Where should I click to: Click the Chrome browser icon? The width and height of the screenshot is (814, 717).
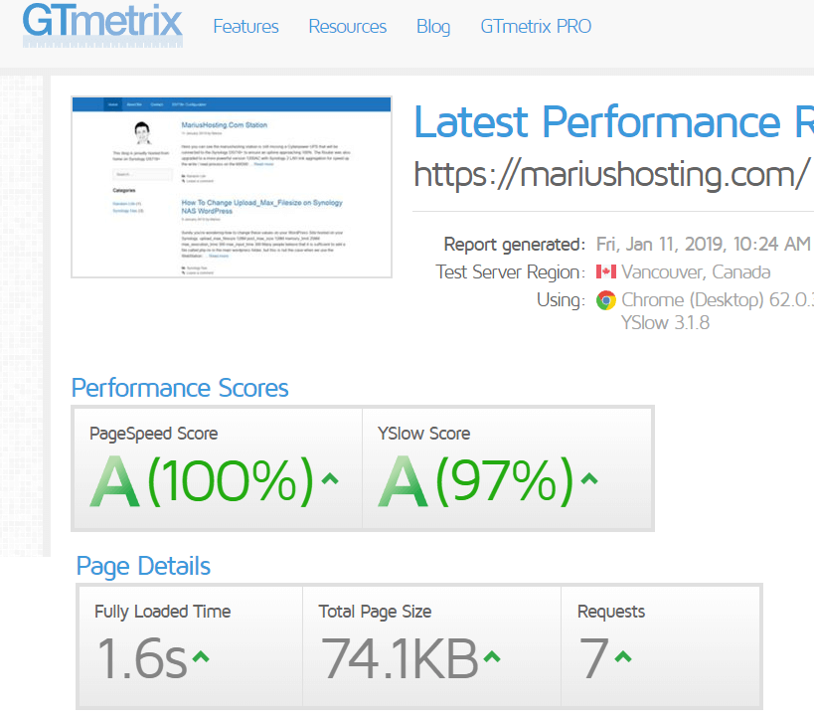click(606, 299)
